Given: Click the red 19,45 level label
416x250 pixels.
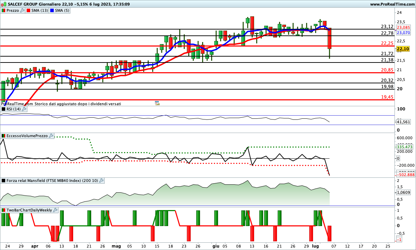Looking at the screenshot, I should click(387, 97).
